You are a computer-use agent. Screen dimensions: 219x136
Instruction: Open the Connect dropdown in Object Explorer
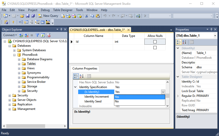point(10,35)
